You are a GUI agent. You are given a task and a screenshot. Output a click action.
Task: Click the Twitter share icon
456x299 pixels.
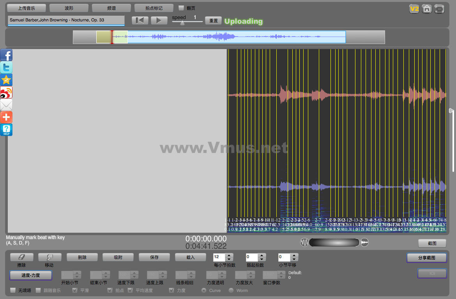click(6, 68)
